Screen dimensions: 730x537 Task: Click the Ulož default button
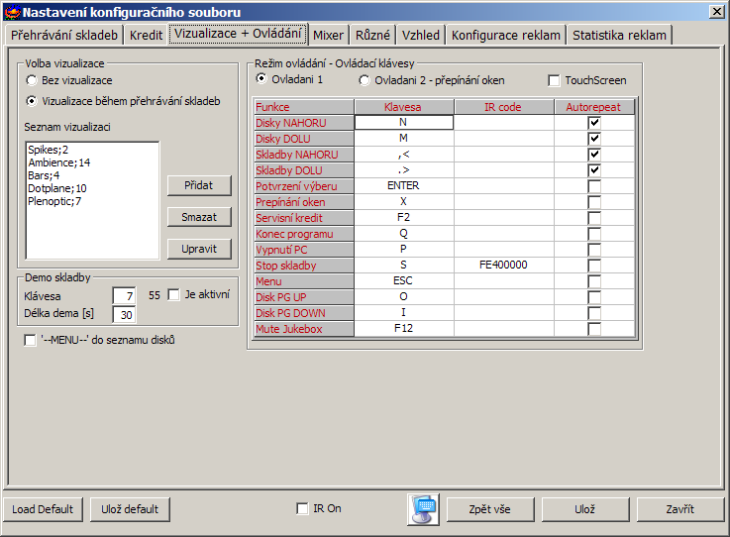pos(130,509)
